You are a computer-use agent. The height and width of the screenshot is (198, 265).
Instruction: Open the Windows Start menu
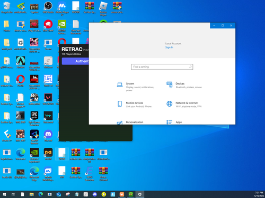tap(4, 194)
